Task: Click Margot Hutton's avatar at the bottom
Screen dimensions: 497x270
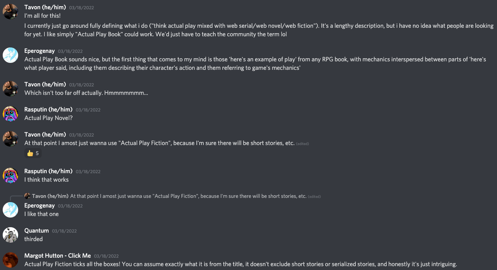Action: click(10, 260)
